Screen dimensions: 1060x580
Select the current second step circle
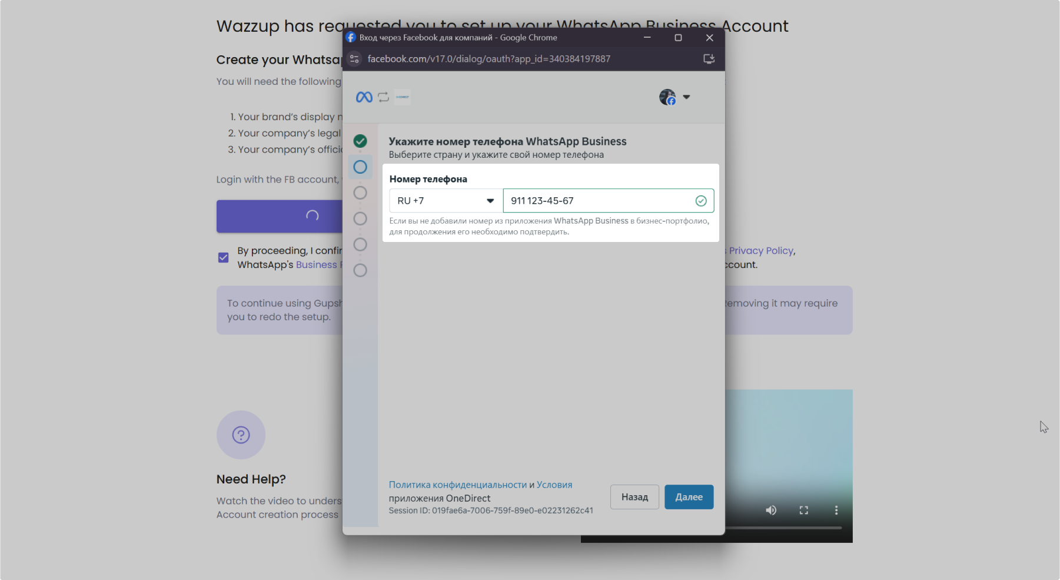pos(360,167)
